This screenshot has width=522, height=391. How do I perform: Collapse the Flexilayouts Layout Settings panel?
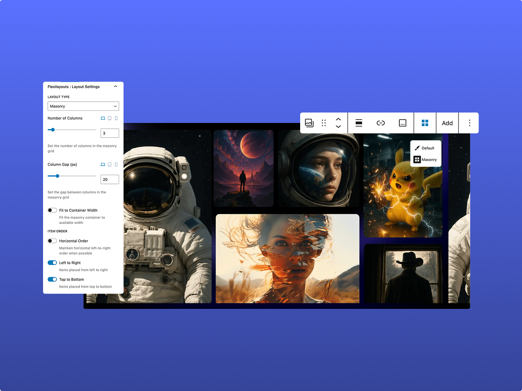115,86
